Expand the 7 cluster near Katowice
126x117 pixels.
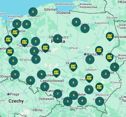(x=58, y=94)
